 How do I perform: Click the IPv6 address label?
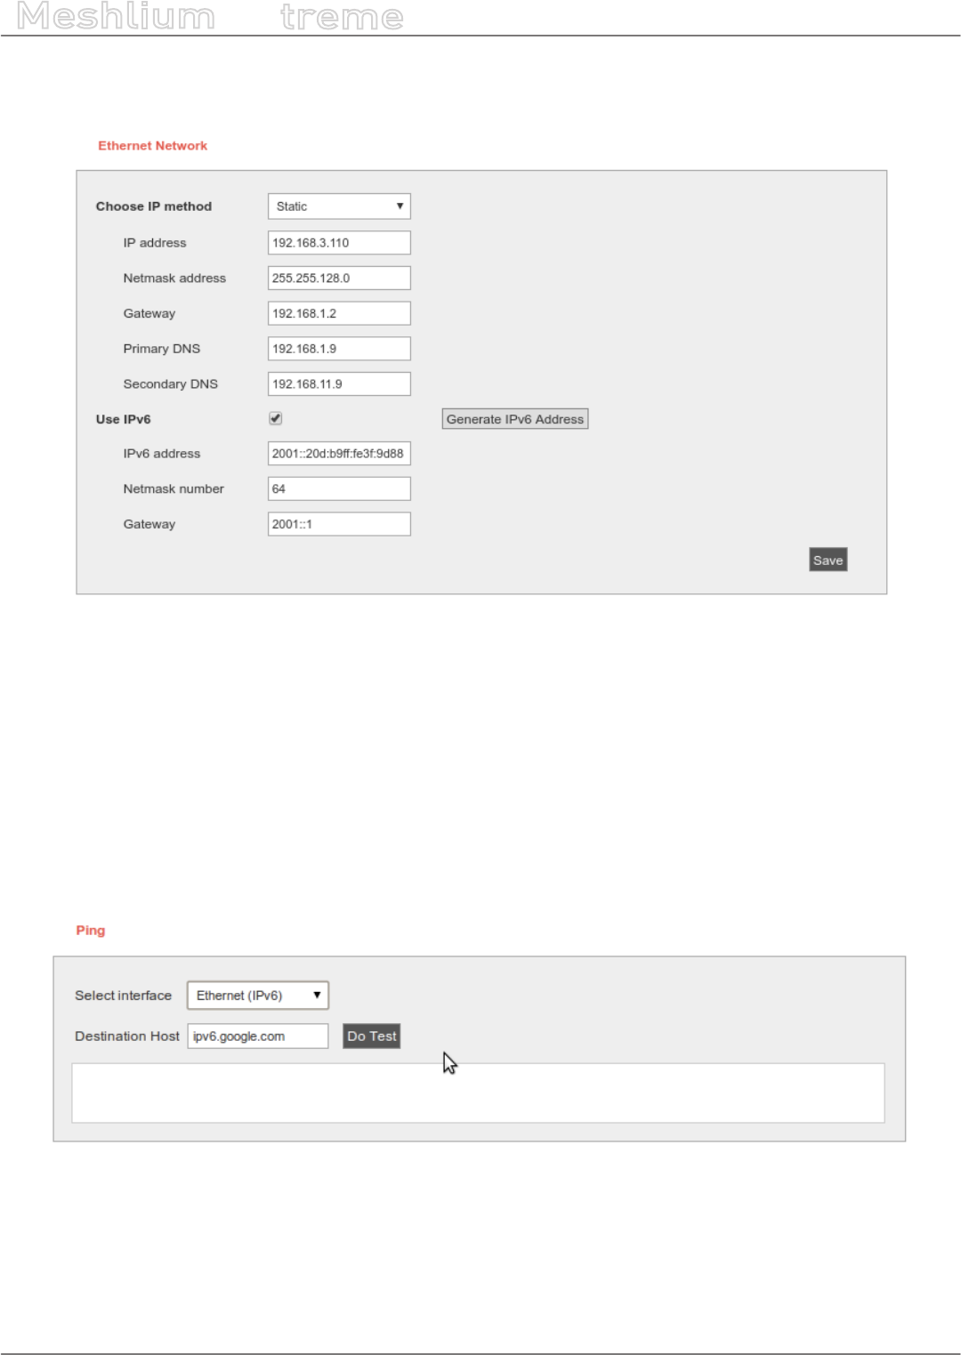(x=162, y=454)
